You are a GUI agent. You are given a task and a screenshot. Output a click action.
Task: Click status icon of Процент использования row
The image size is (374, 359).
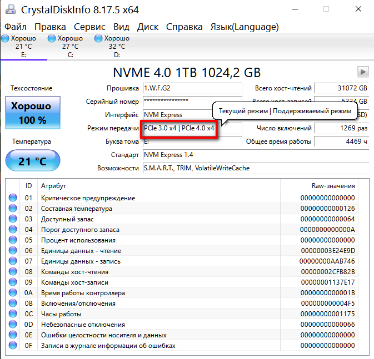tap(13, 240)
